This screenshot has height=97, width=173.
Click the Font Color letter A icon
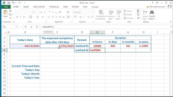[x=43, y=17]
